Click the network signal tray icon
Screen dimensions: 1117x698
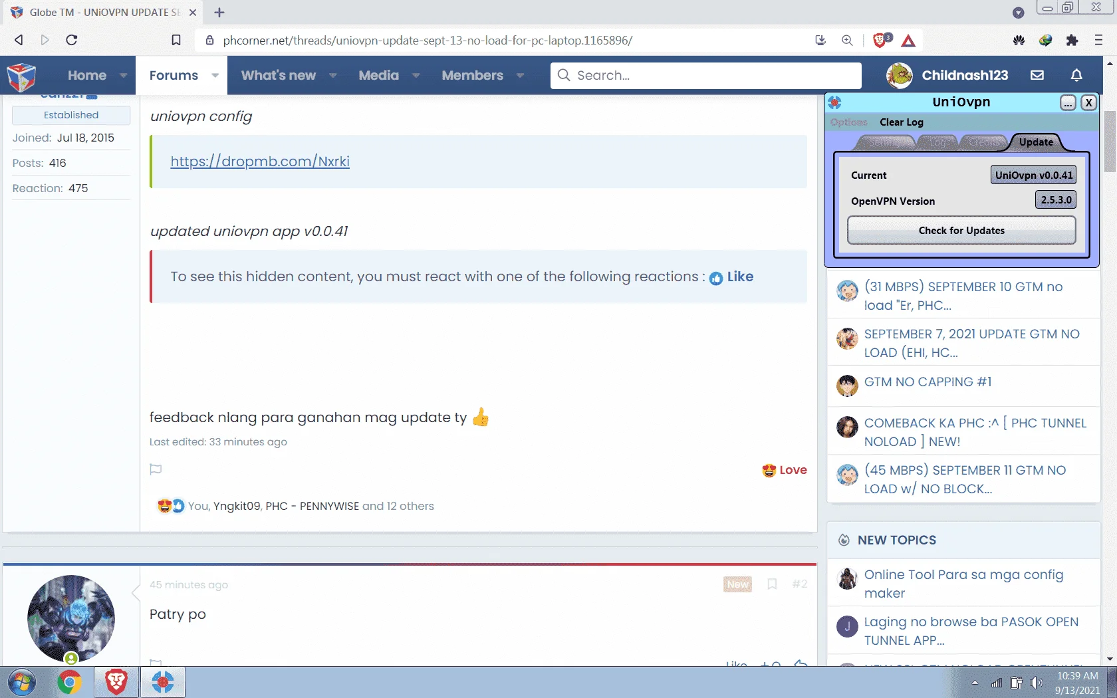click(x=996, y=683)
